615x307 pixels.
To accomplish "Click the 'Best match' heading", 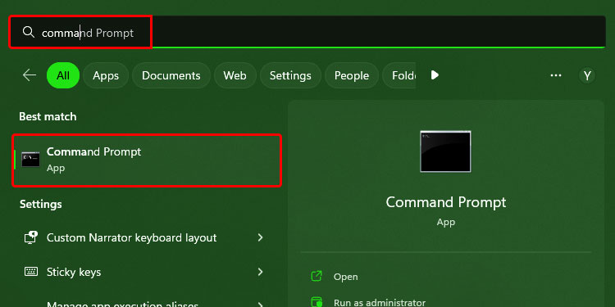I will (48, 116).
